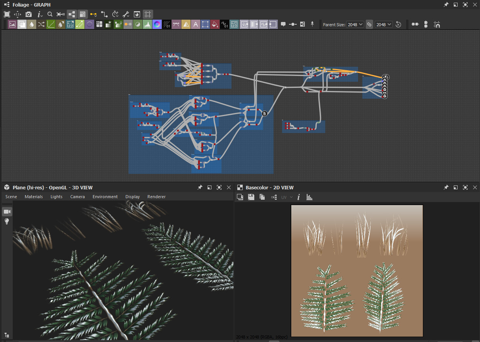Open the parent size width dropdown
This screenshot has width=480, height=342.
(355, 24)
